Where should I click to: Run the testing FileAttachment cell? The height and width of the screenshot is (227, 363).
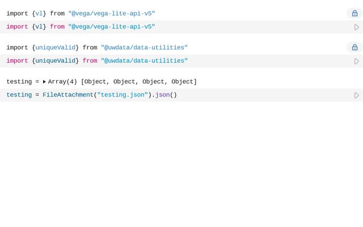[356, 95]
